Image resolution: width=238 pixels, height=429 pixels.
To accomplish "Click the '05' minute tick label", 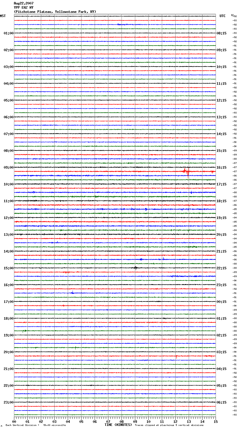I will point(81,421).
